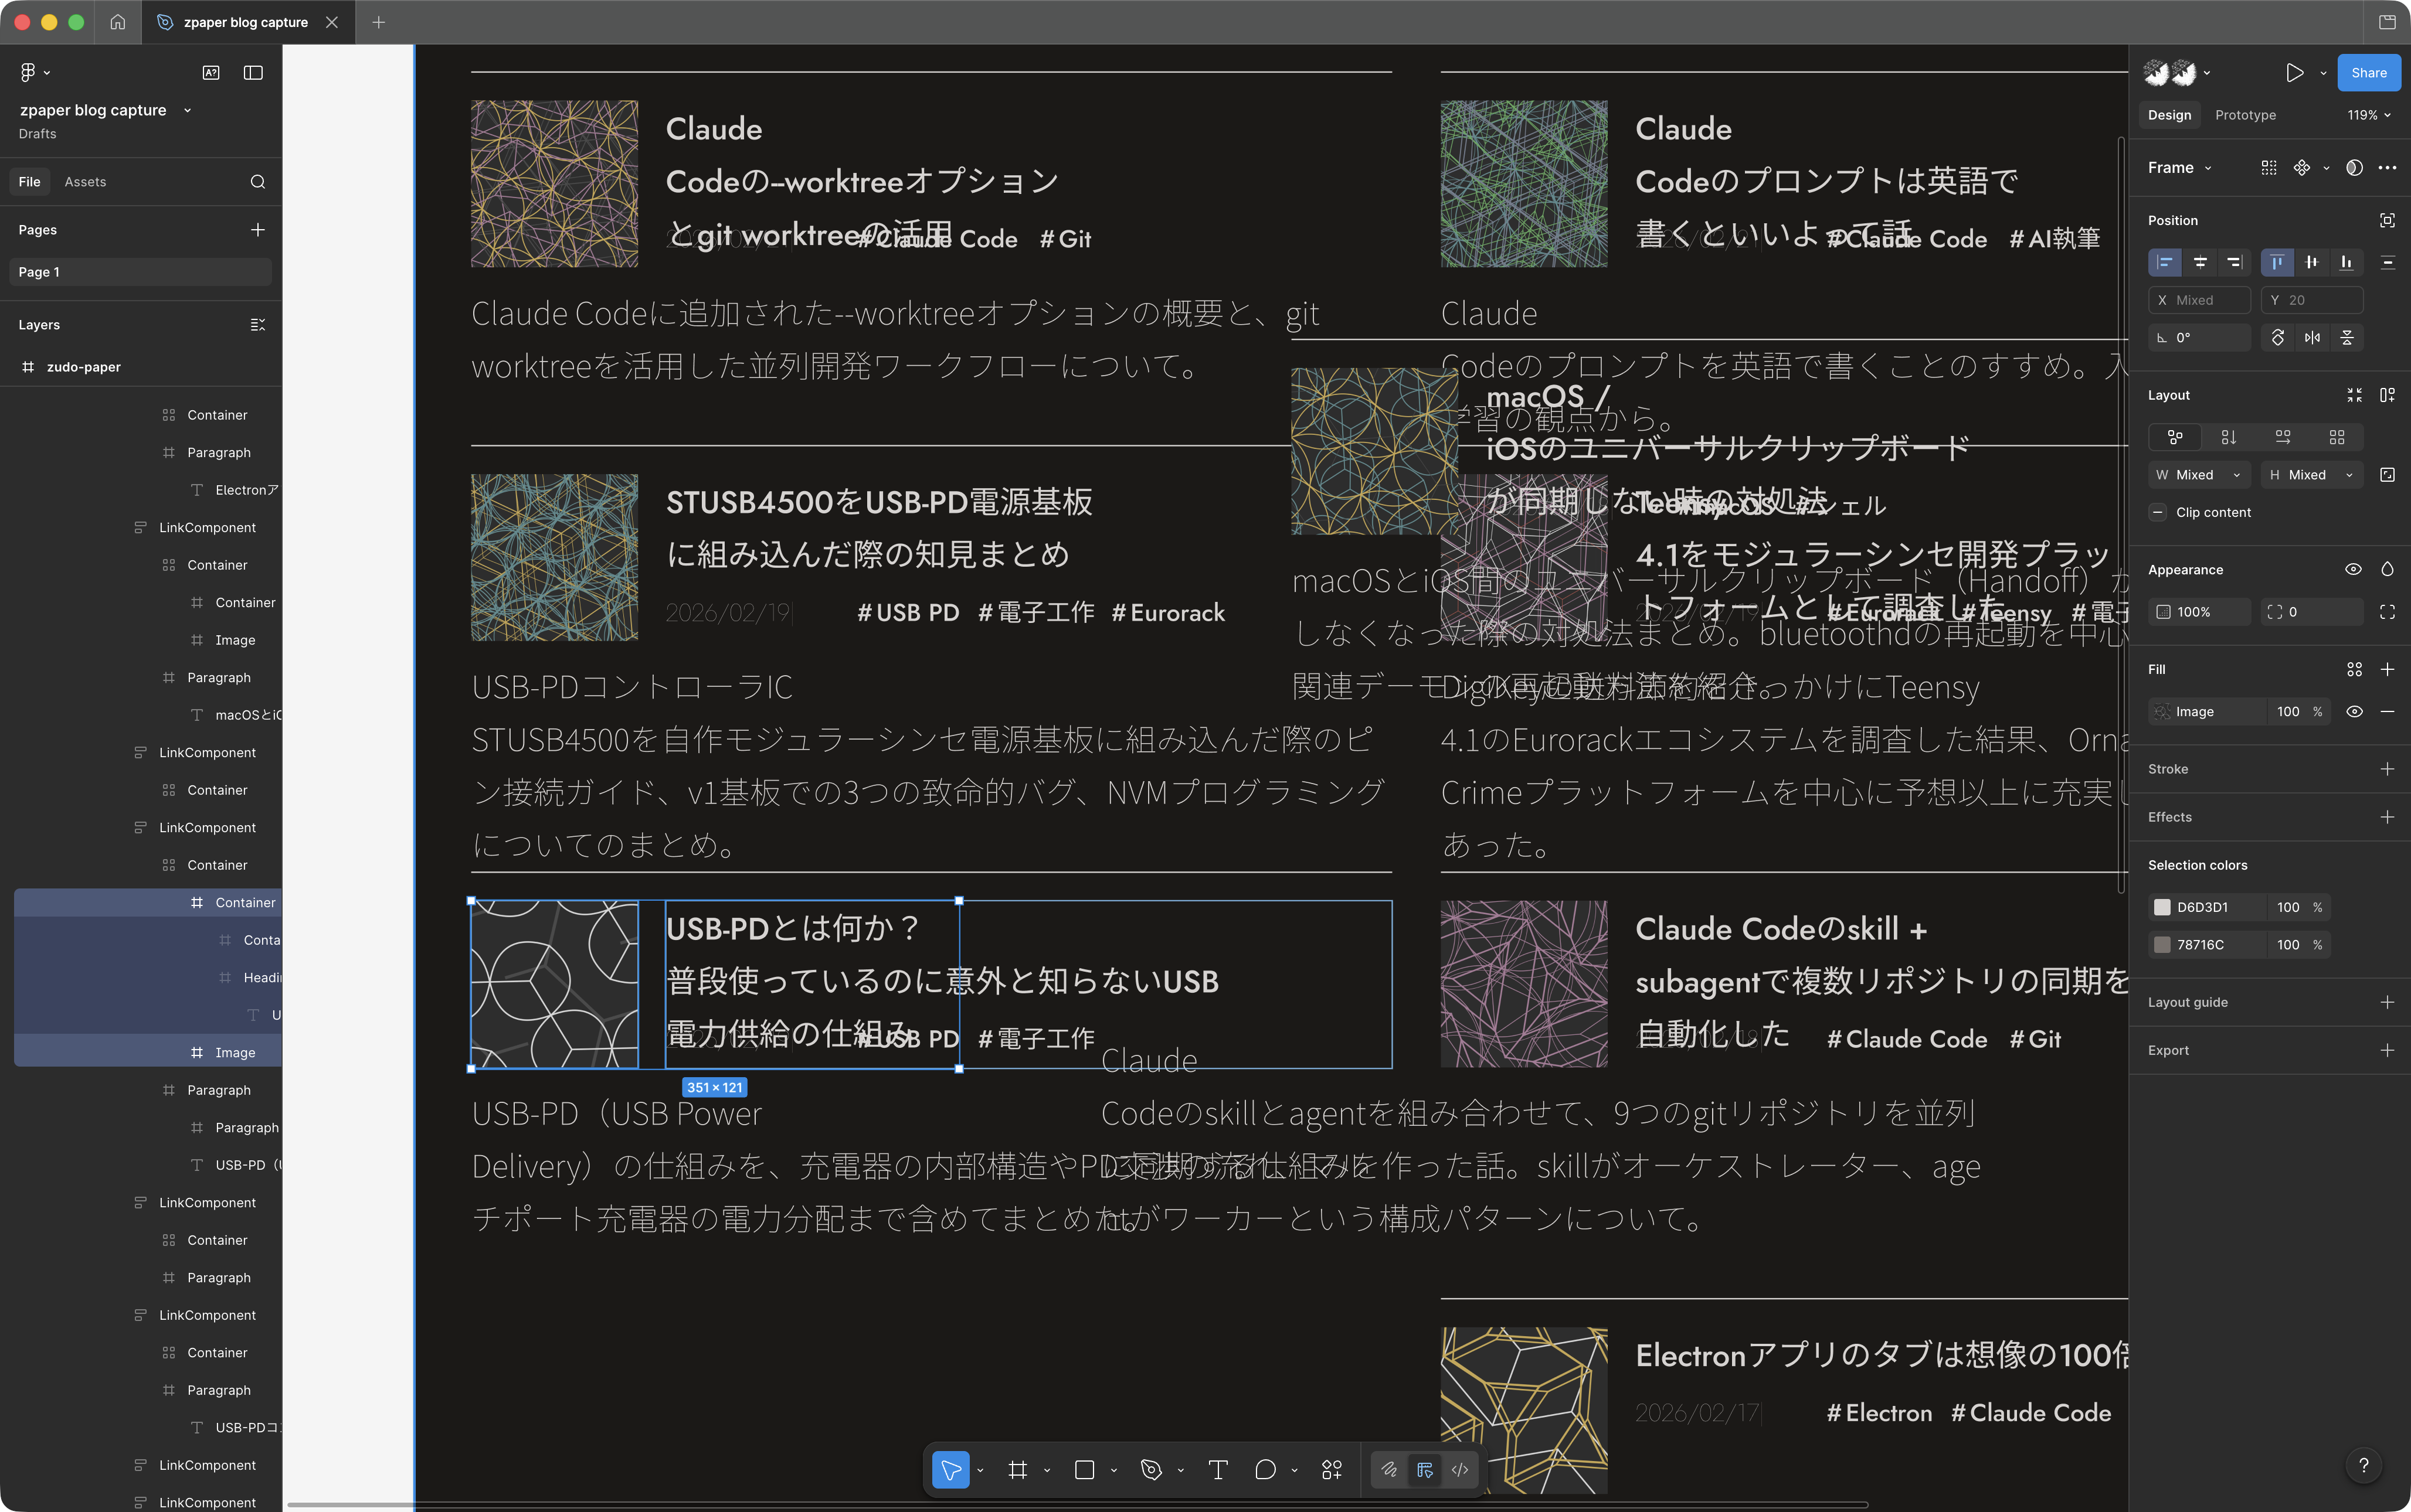The height and width of the screenshot is (1512, 2411).
Task: Open the Assets panel tab
Action: 85,181
